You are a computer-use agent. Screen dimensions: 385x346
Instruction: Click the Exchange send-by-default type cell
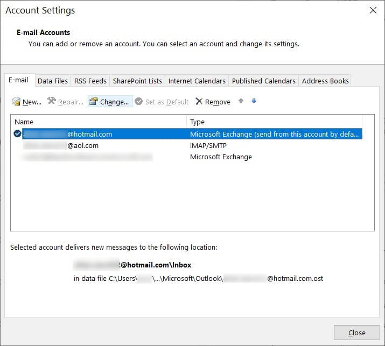point(274,134)
